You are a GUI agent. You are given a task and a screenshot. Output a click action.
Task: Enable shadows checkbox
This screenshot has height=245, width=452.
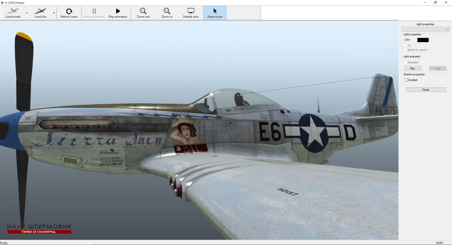[406, 80]
